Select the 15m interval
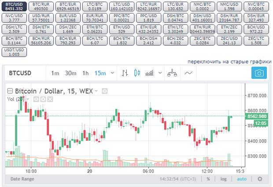Viewport: 273px width, 187px height. [100, 73]
